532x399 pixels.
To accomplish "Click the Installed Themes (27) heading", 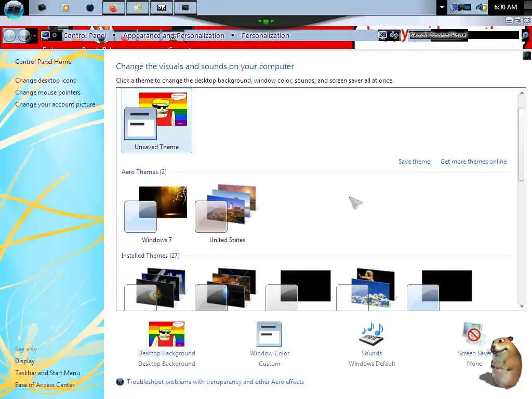I will [x=150, y=256].
